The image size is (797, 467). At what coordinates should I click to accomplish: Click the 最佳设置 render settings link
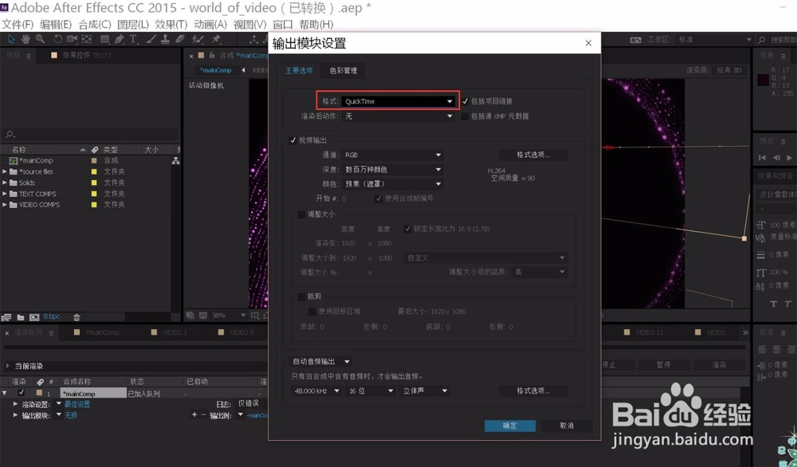point(77,404)
